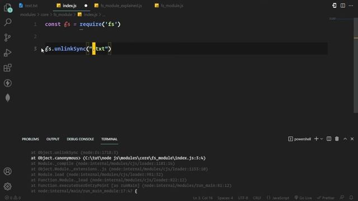Change CRLF end of line sequence
Viewport: 358px width, 201px height.
(x=257, y=198)
